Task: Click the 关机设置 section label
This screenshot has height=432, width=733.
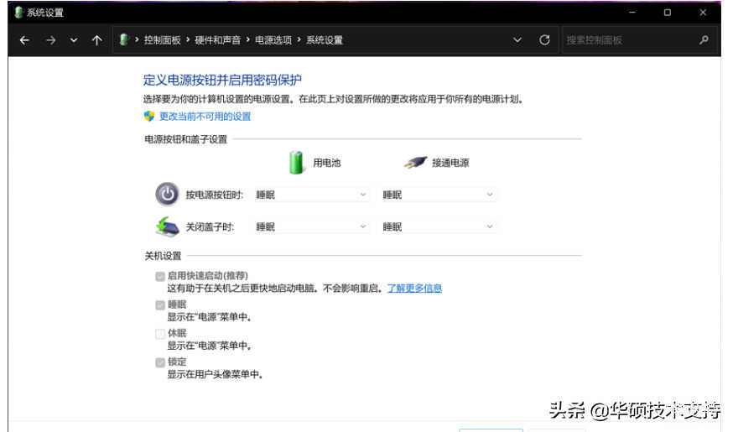Action: point(163,256)
